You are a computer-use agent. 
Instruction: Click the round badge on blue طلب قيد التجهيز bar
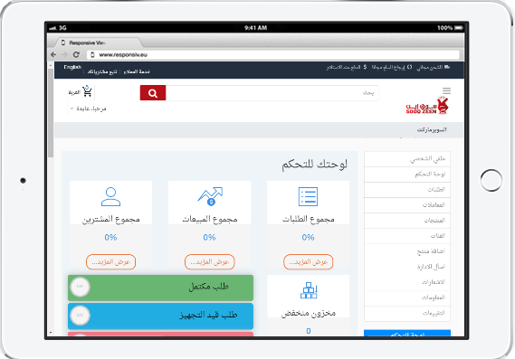pyautogui.click(x=81, y=316)
